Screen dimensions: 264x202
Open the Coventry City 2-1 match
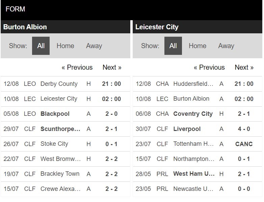pos(197,114)
